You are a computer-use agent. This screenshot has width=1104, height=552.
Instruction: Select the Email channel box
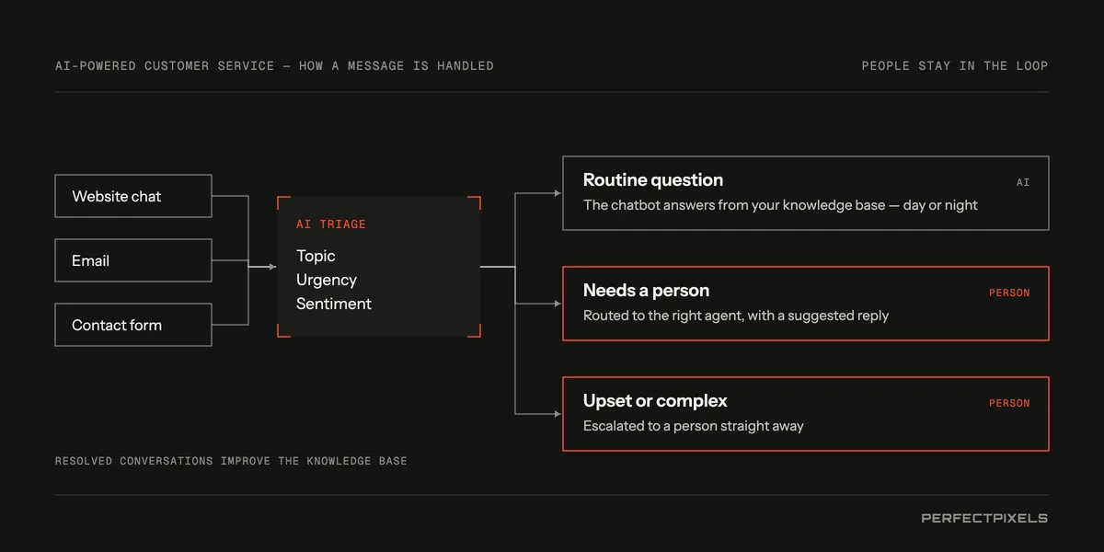(133, 260)
